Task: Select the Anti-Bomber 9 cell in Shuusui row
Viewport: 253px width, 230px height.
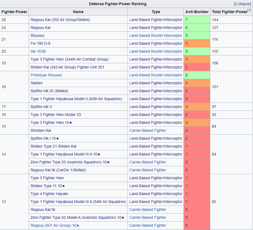Action: pos(197,35)
